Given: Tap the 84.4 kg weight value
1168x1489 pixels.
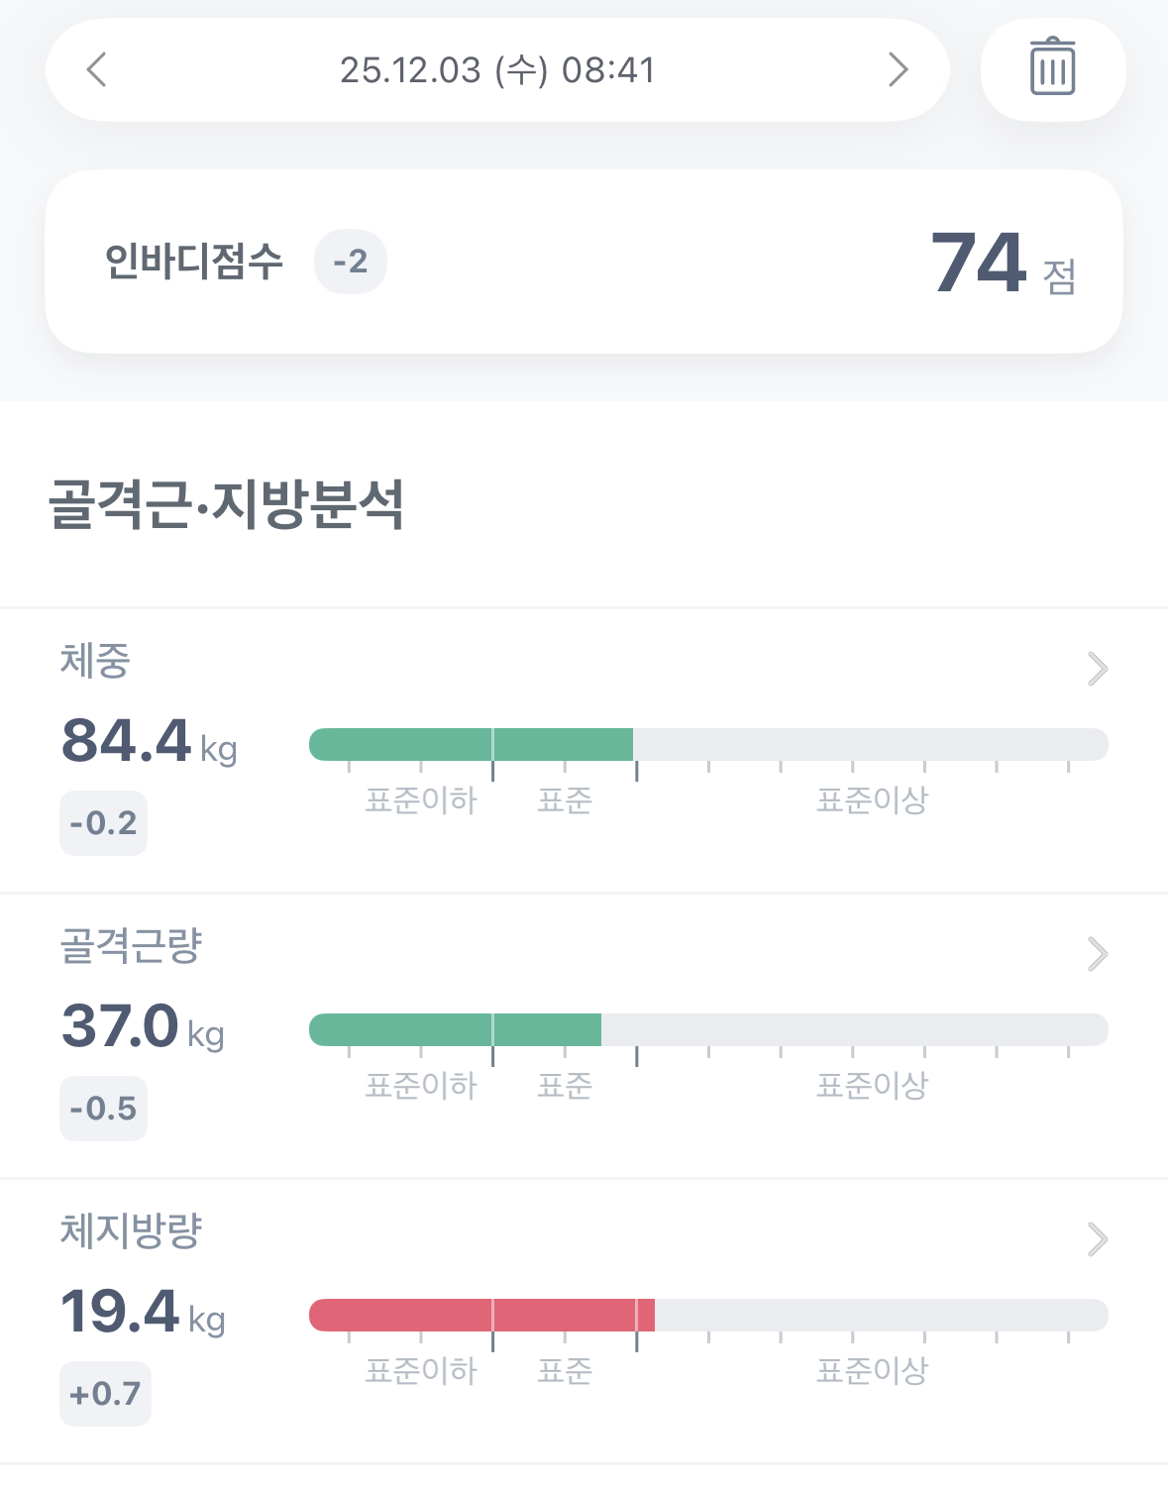Looking at the screenshot, I should coord(150,741).
